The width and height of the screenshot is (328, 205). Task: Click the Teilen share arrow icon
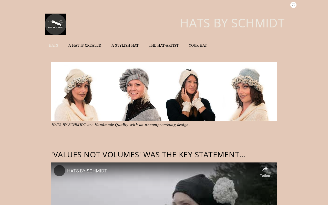pyautogui.click(x=265, y=169)
